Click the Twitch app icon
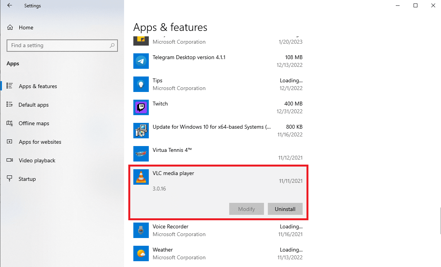This screenshot has width=441, height=267. [x=141, y=107]
